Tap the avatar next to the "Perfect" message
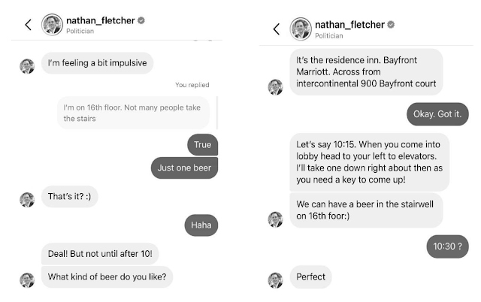The image size is (481, 302). (276, 279)
